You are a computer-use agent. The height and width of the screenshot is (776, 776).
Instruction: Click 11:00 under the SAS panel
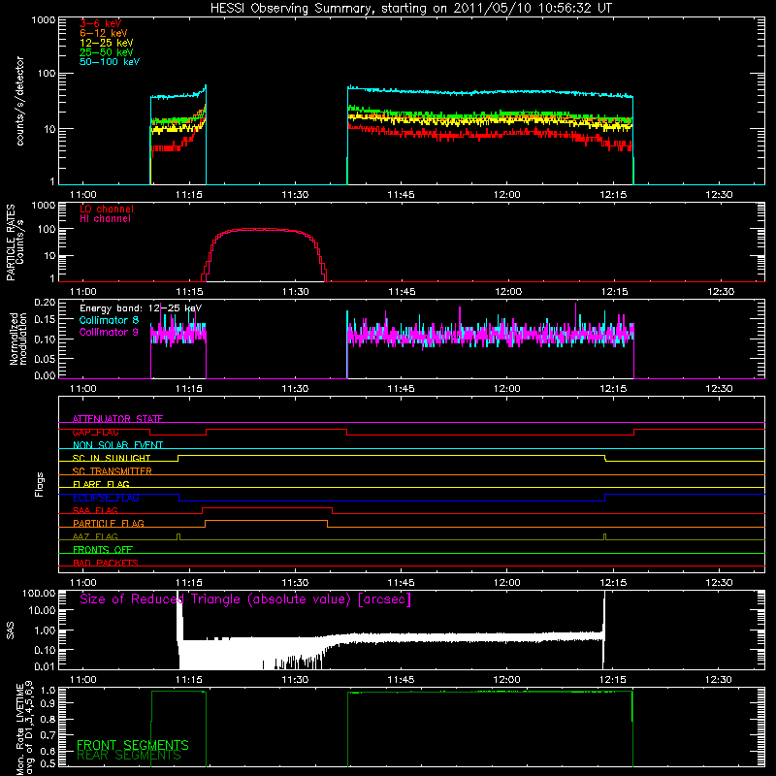point(82,680)
